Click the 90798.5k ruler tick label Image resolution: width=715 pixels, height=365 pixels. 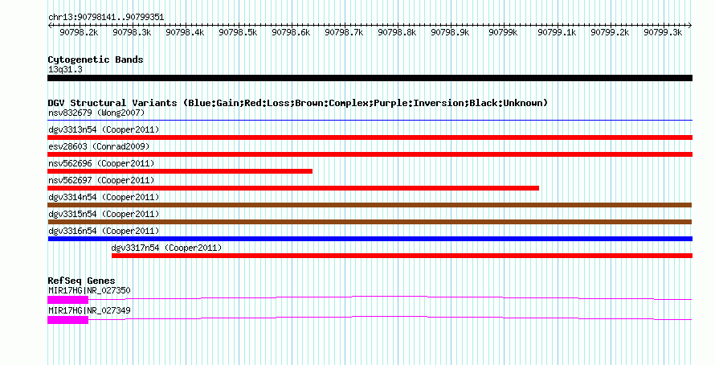pyautogui.click(x=238, y=32)
